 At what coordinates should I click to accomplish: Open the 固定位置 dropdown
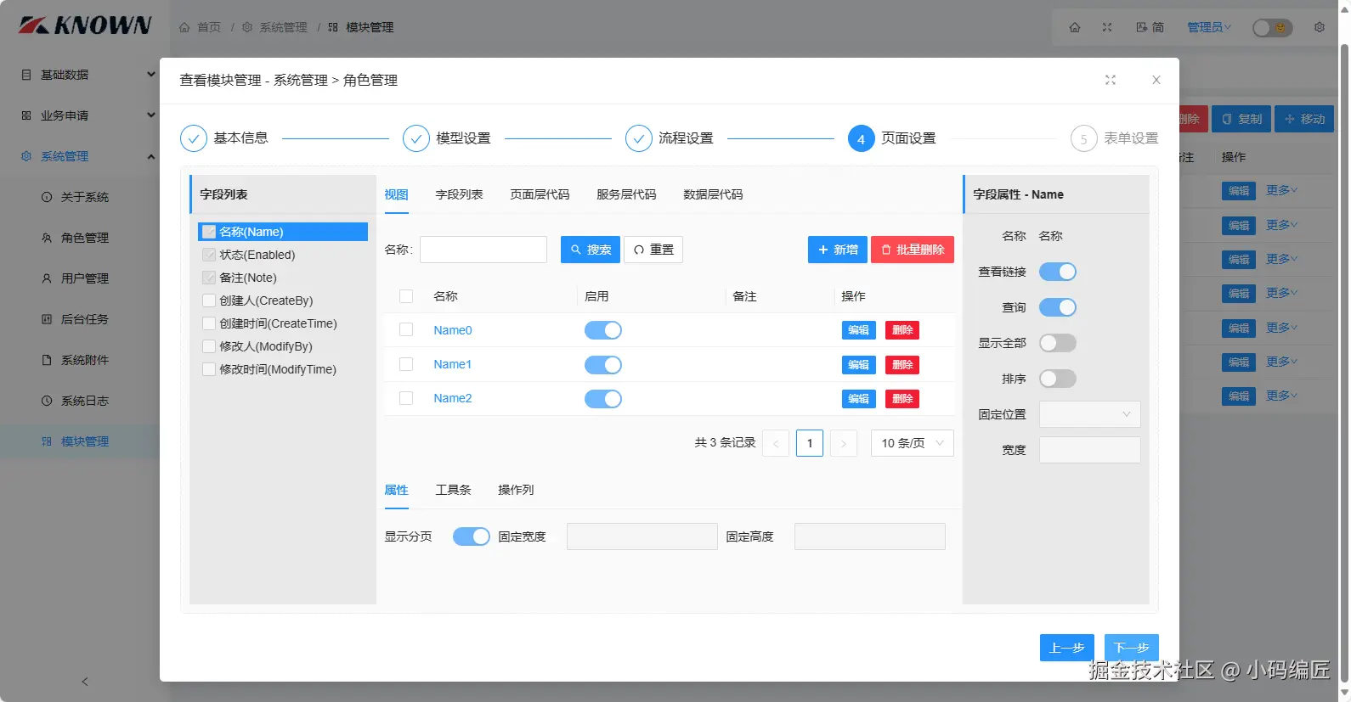tap(1090, 414)
